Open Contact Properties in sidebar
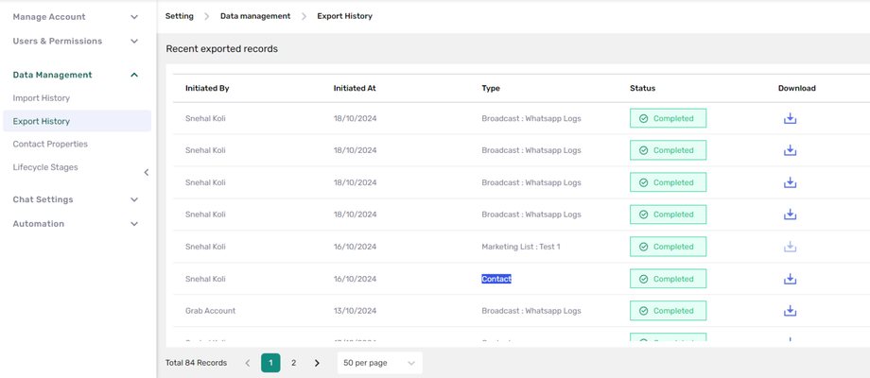870x378 pixels. click(50, 145)
